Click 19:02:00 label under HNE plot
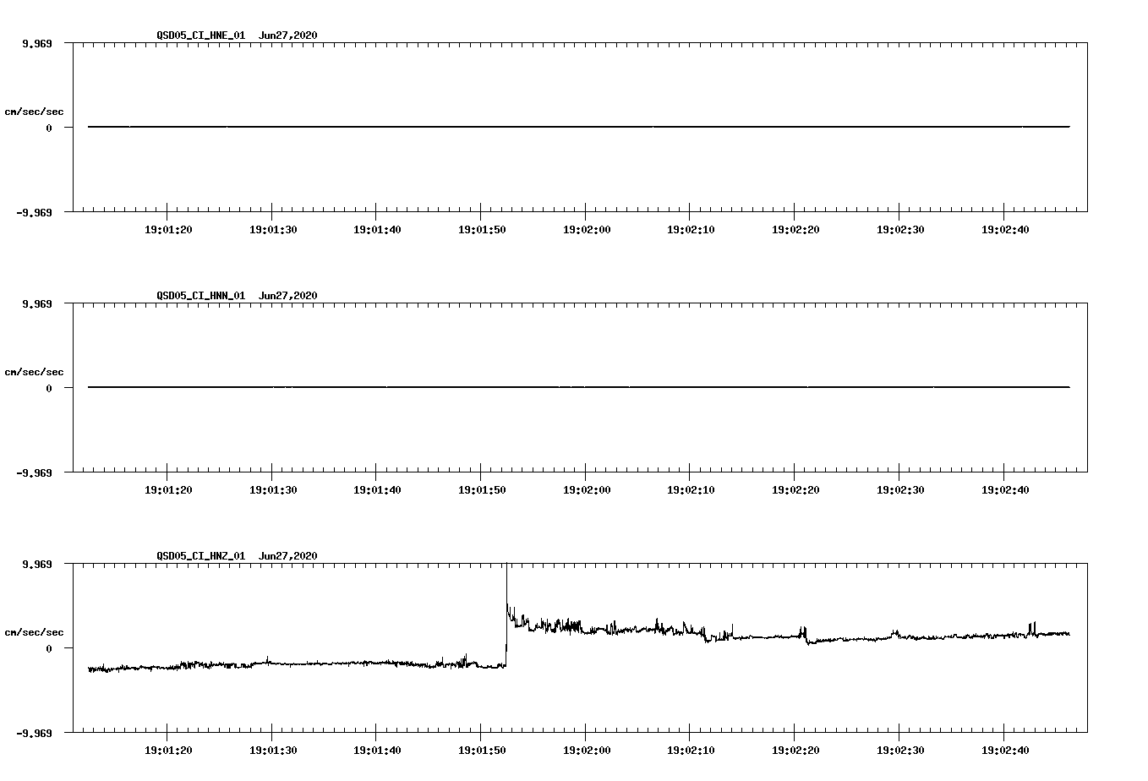The image size is (1148, 781). 586,230
